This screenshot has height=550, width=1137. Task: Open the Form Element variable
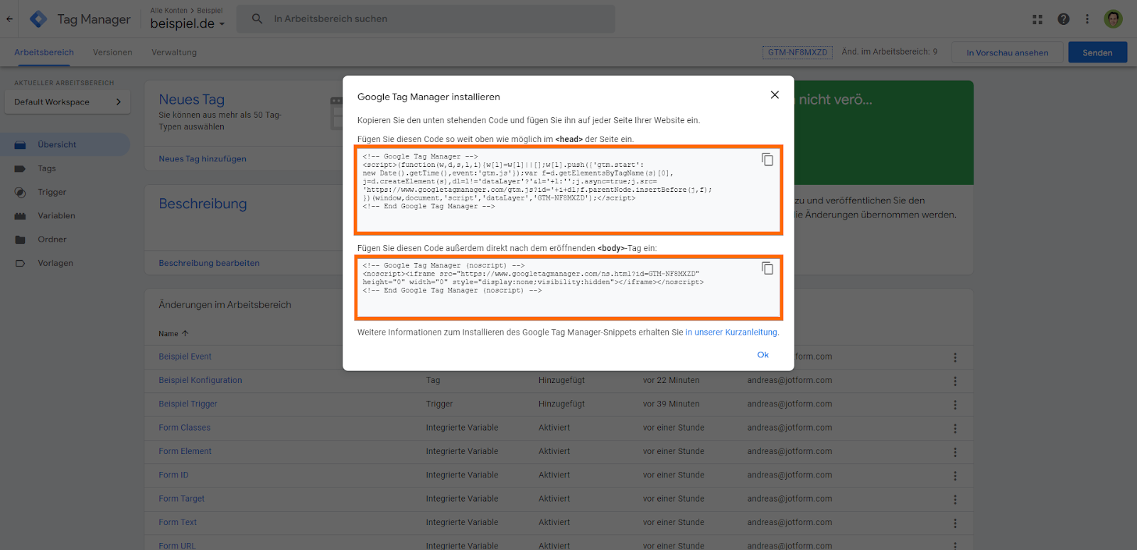point(185,451)
